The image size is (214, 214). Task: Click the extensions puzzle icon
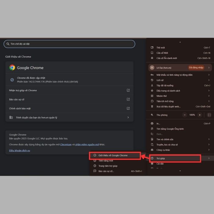tap(152, 101)
